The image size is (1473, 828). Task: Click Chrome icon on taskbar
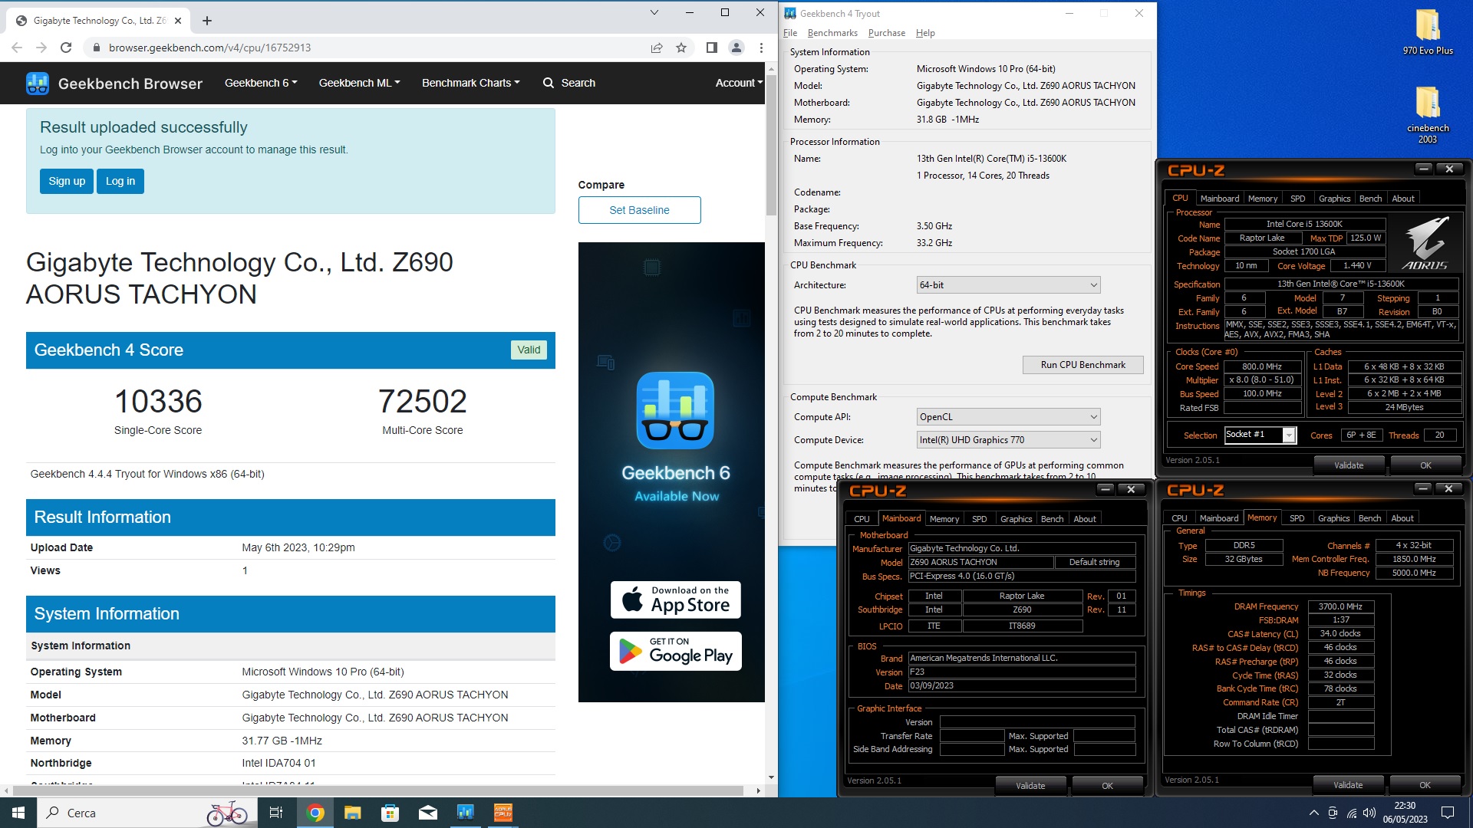(315, 813)
